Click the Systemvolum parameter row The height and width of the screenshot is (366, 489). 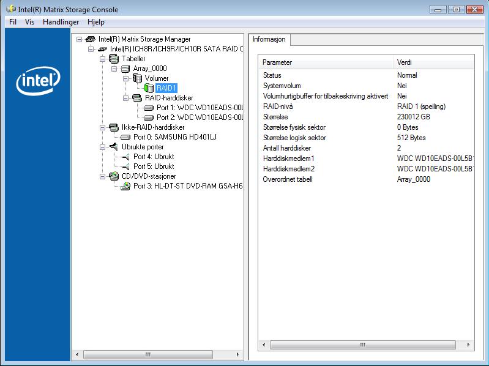367,86
